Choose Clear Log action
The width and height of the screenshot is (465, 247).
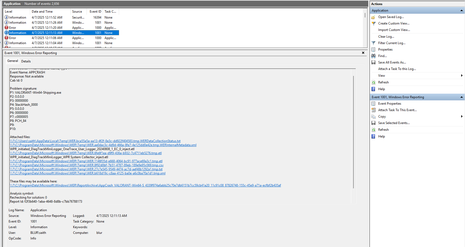[386, 37]
